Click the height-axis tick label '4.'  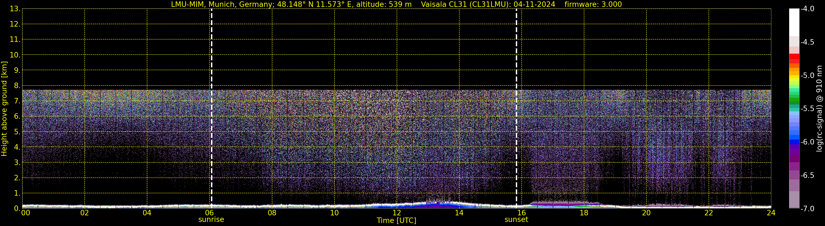[17, 147]
